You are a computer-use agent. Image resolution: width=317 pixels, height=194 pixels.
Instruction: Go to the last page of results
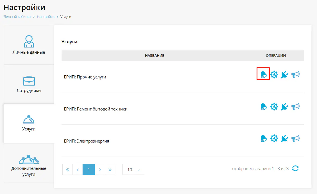coord(110,170)
